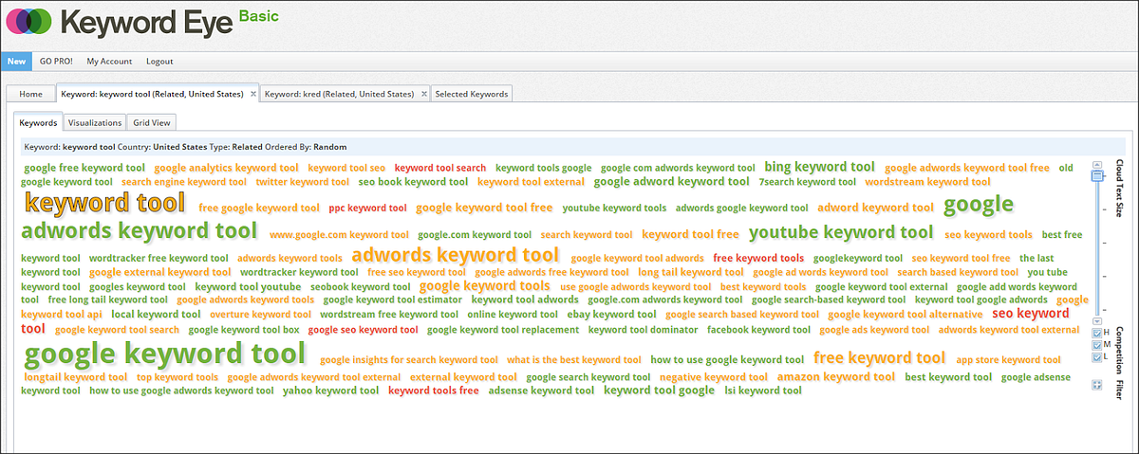
Task: Click keyword 'googlekeyword tool'
Action: (858, 258)
